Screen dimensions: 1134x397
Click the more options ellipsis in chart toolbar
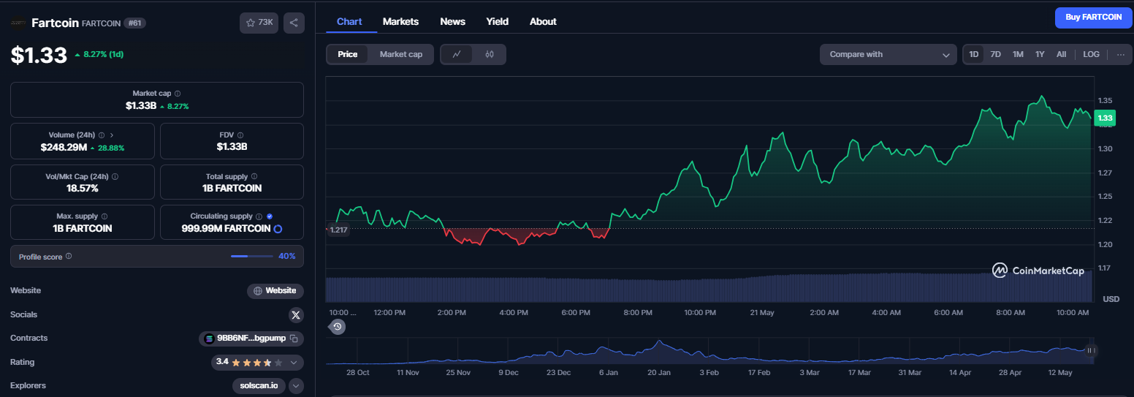[1121, 54]
